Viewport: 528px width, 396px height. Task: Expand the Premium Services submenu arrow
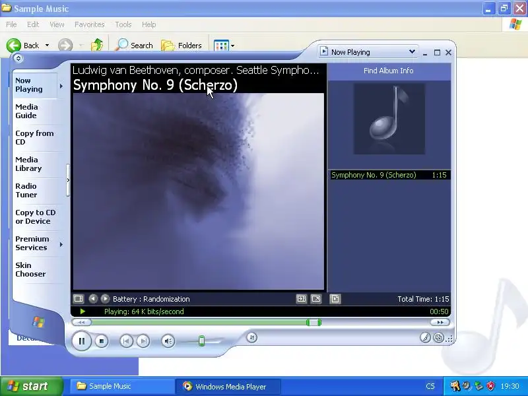61,244
